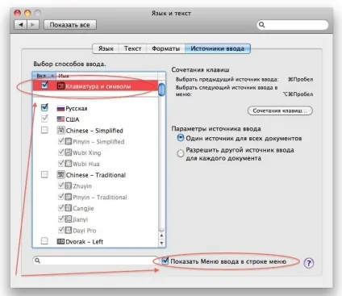
Task: Select the Форматы tab
Action: [165, 48]
